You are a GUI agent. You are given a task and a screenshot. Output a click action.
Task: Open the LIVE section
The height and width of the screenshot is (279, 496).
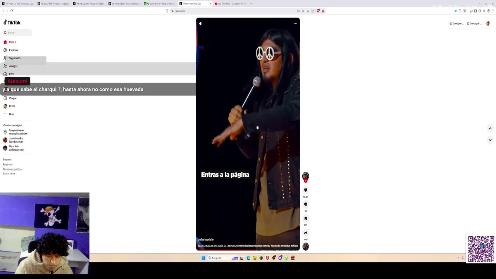tap(9, 74)
